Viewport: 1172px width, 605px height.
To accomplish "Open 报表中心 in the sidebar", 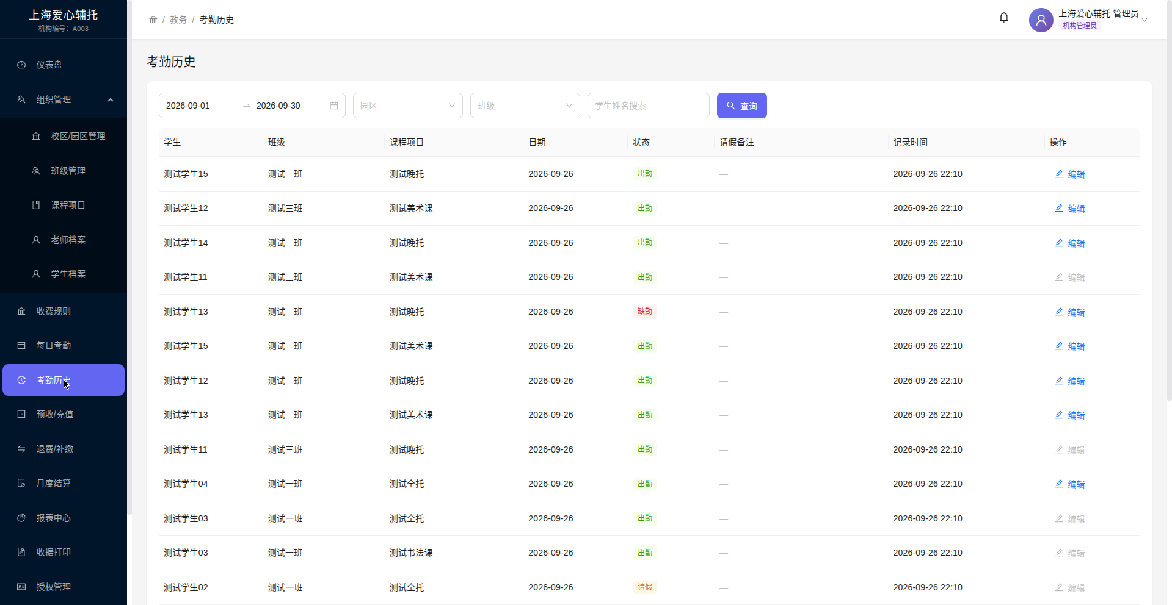I will click(x=64, y=518).
